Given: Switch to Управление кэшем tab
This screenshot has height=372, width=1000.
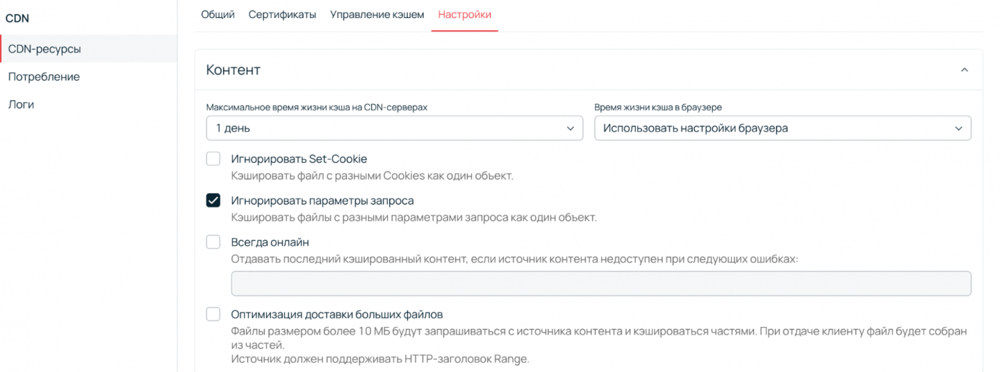Looking at the screenshot, I should (x=377, y=13).
